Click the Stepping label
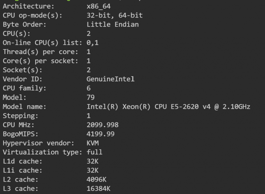 [x=20, y=116]
